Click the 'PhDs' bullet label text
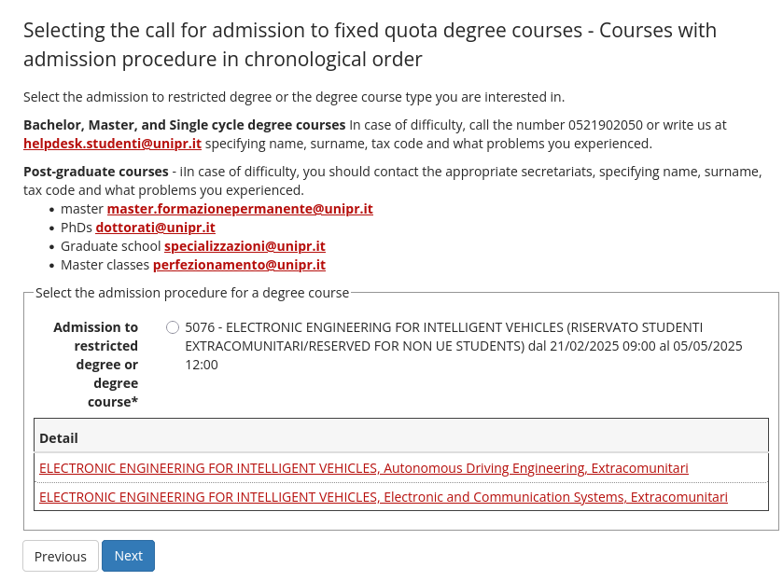Viewport: 783px width, 581px height. click(x=76, y=228)
